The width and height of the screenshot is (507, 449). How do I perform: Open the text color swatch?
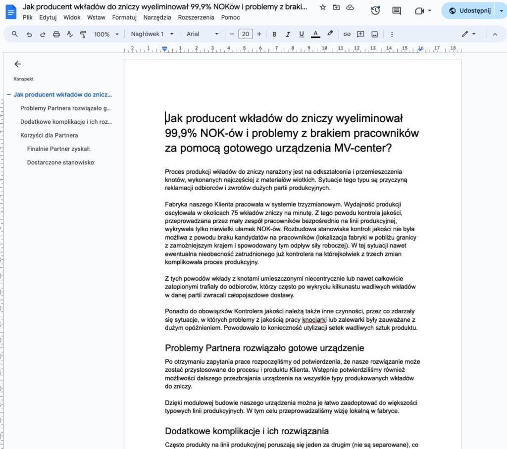(x=315, y=34)
